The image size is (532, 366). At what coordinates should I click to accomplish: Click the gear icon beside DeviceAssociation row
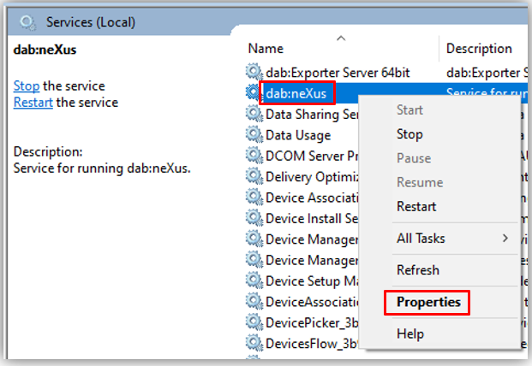(254, 301)
